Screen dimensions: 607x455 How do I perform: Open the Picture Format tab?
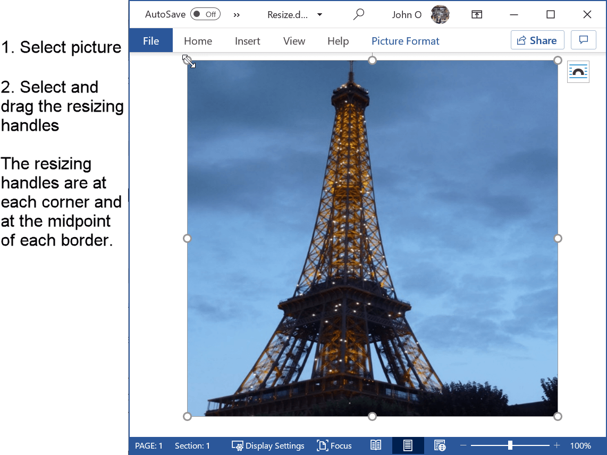(406, 40)
